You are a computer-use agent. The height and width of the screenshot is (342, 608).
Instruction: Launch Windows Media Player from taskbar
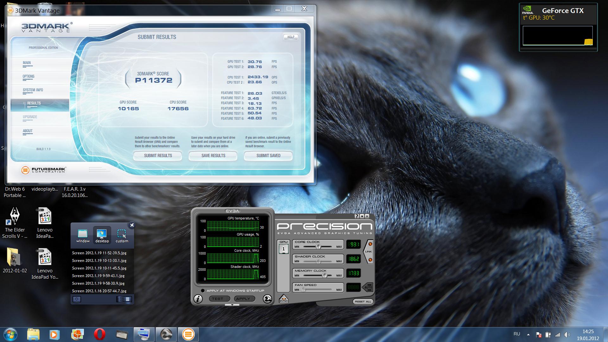click(x=54, y=334)
